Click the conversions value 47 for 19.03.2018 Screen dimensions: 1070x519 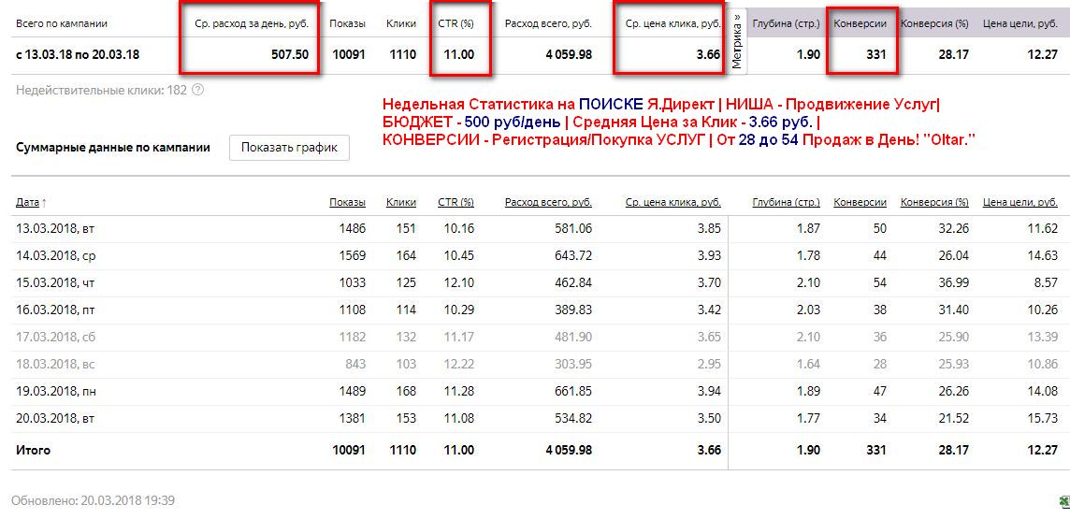pos(879,392)
